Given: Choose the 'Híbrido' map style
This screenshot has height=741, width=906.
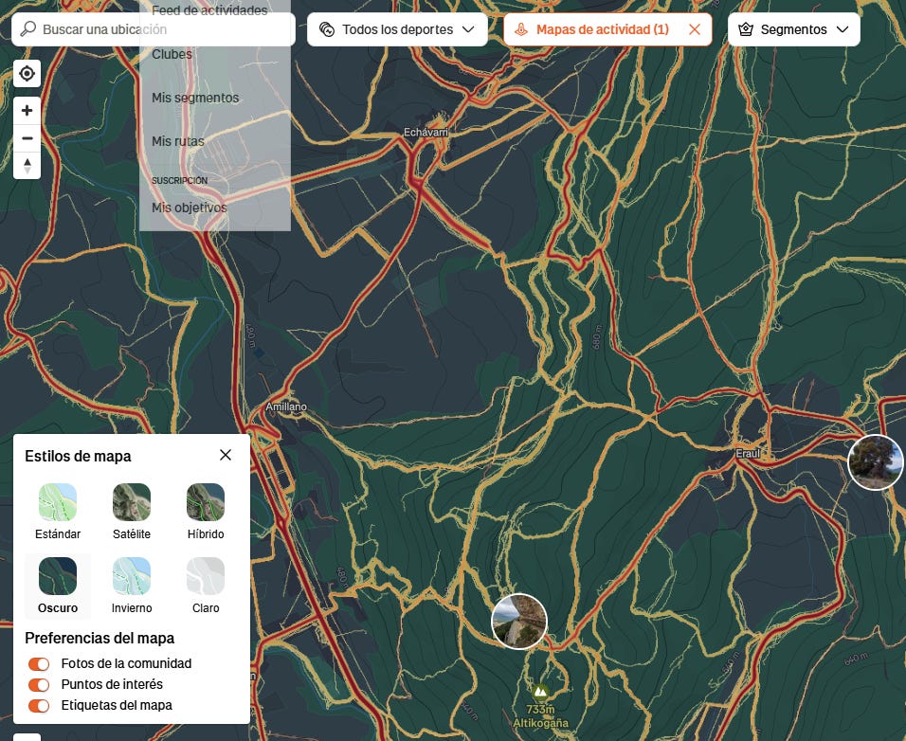Looking at the screenshot, I should point(206,512).
